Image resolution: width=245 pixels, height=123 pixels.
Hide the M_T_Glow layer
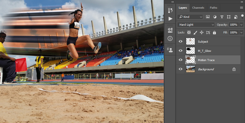[x=180, y=51]
